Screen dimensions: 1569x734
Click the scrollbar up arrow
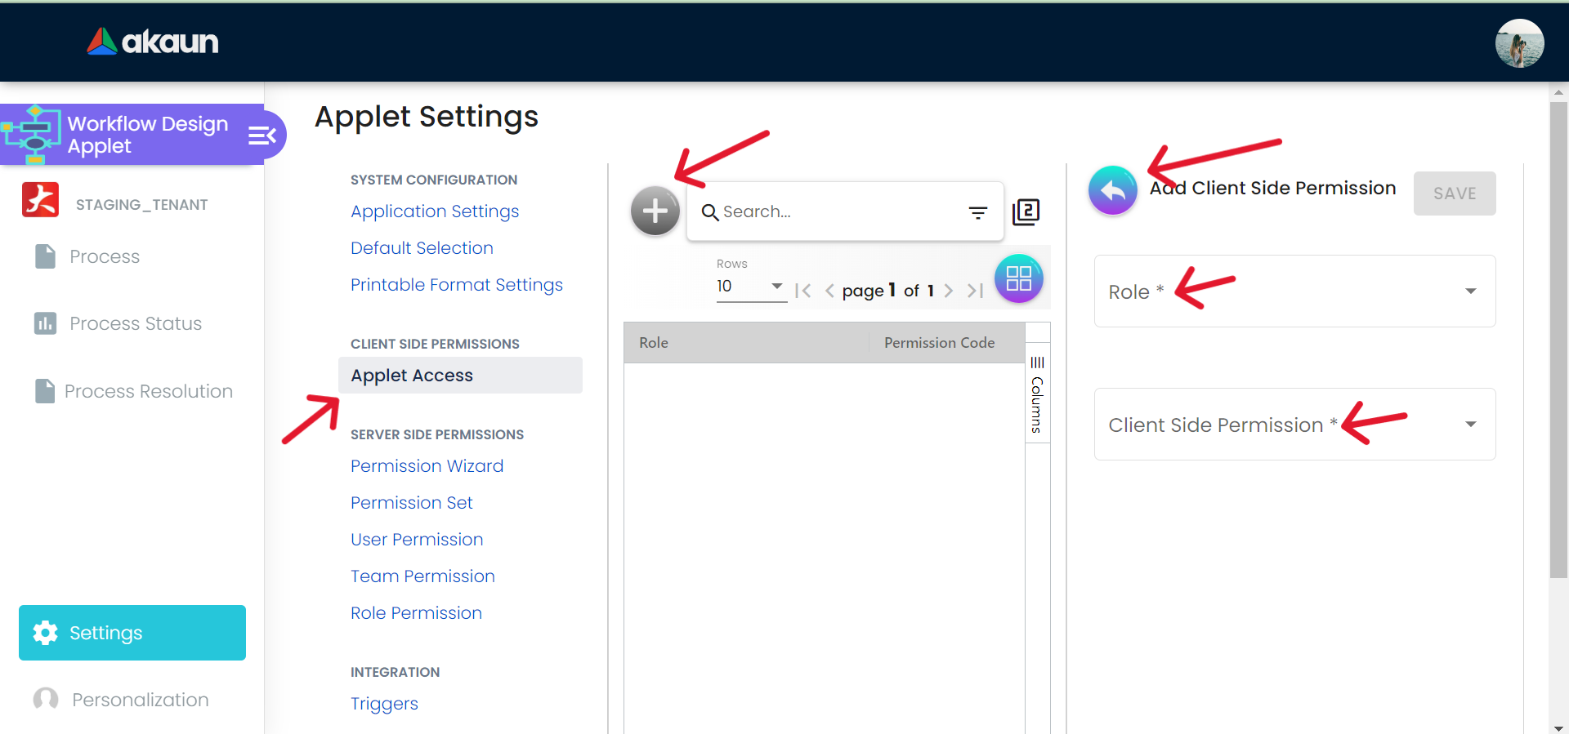pos(1558,91)
